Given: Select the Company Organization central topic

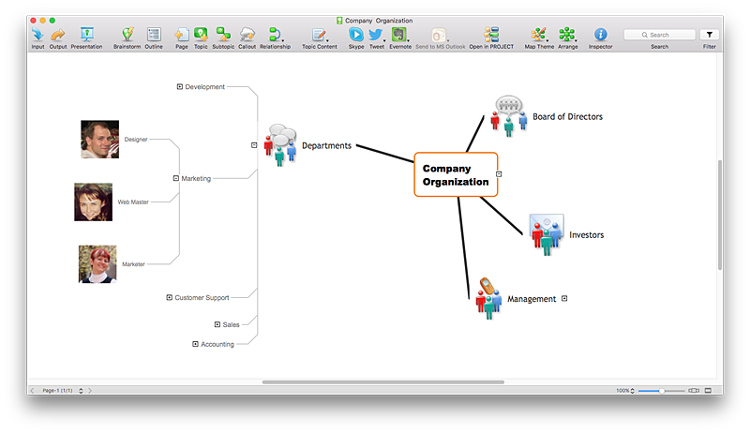Looking at the screenshot, I should [456, 175].
